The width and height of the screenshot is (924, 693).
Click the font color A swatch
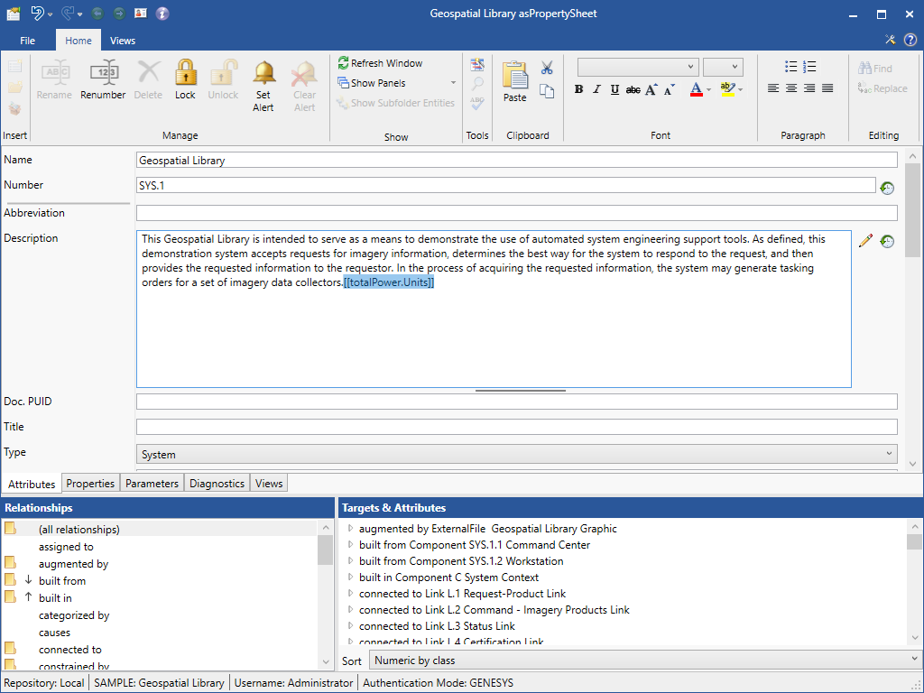point(696,89)
